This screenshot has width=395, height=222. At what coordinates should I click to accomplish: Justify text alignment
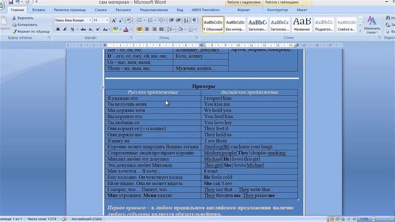[x=161, y=30]
